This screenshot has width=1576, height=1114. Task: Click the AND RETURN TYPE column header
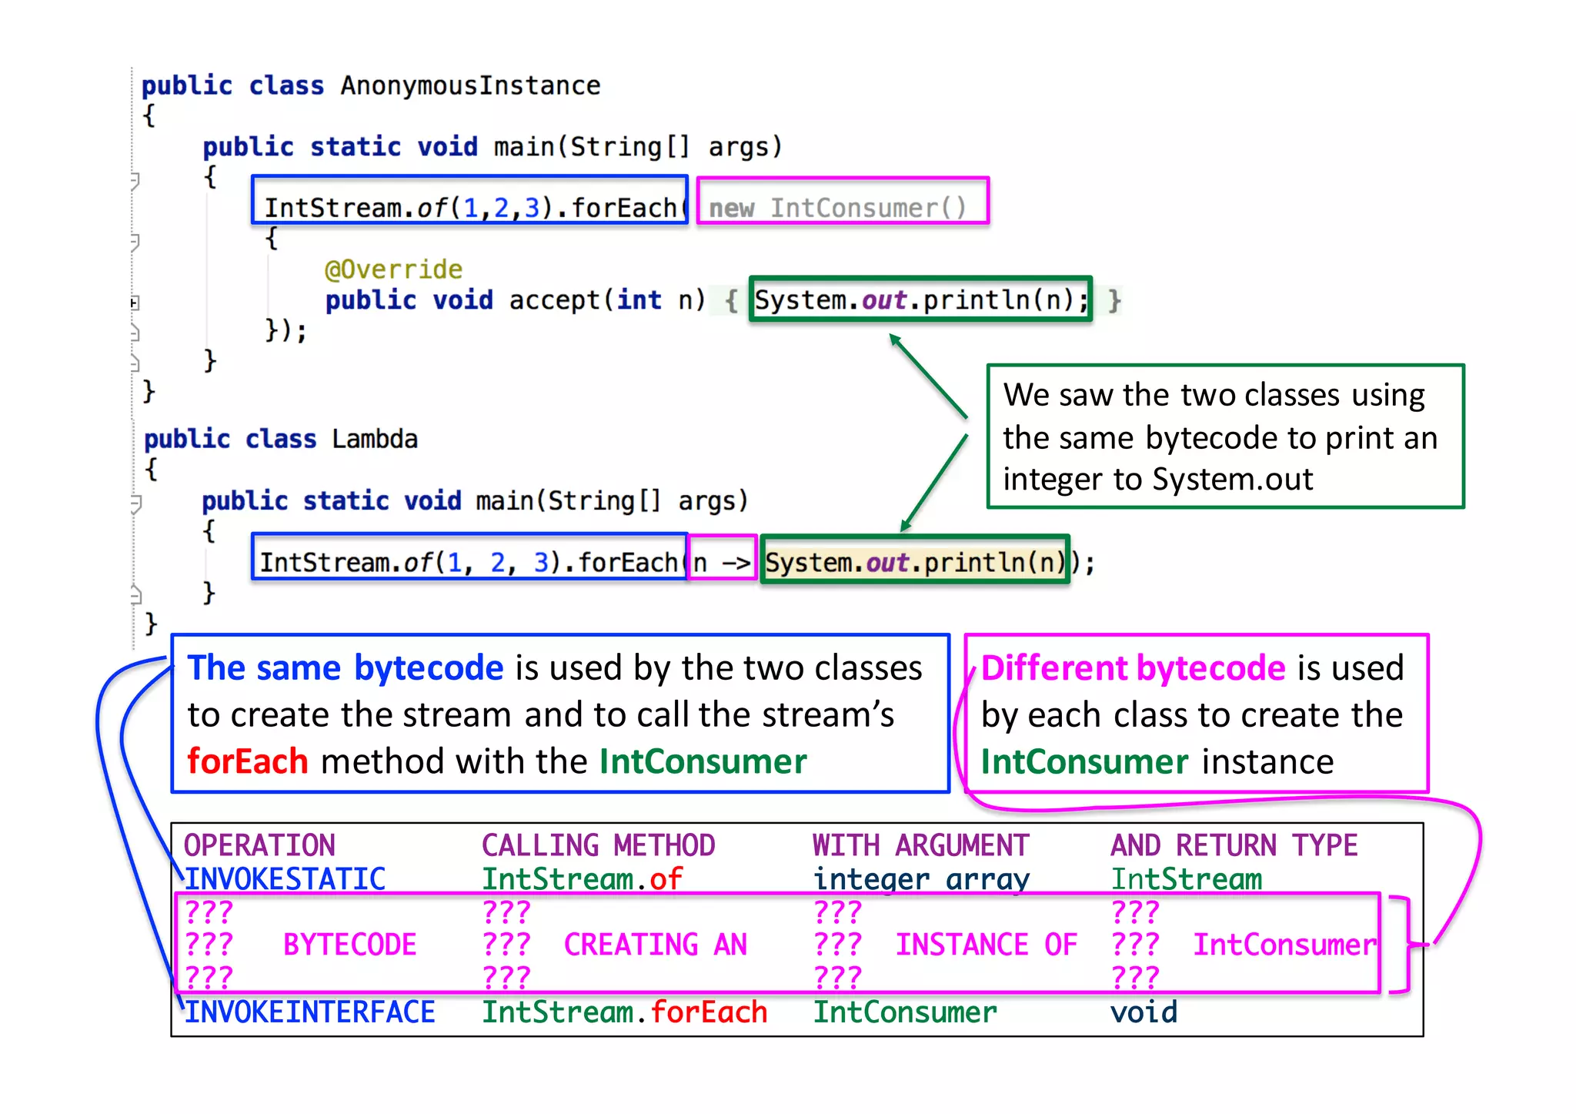tap(1234, 845)
